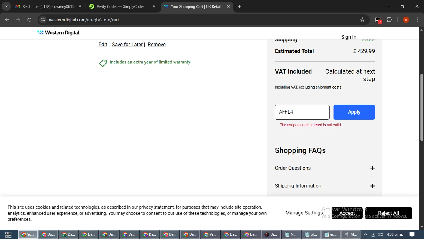The height and width of the screenshot is (239, 424).
Task: Remove the item from the cart
Action: [157, 45]
